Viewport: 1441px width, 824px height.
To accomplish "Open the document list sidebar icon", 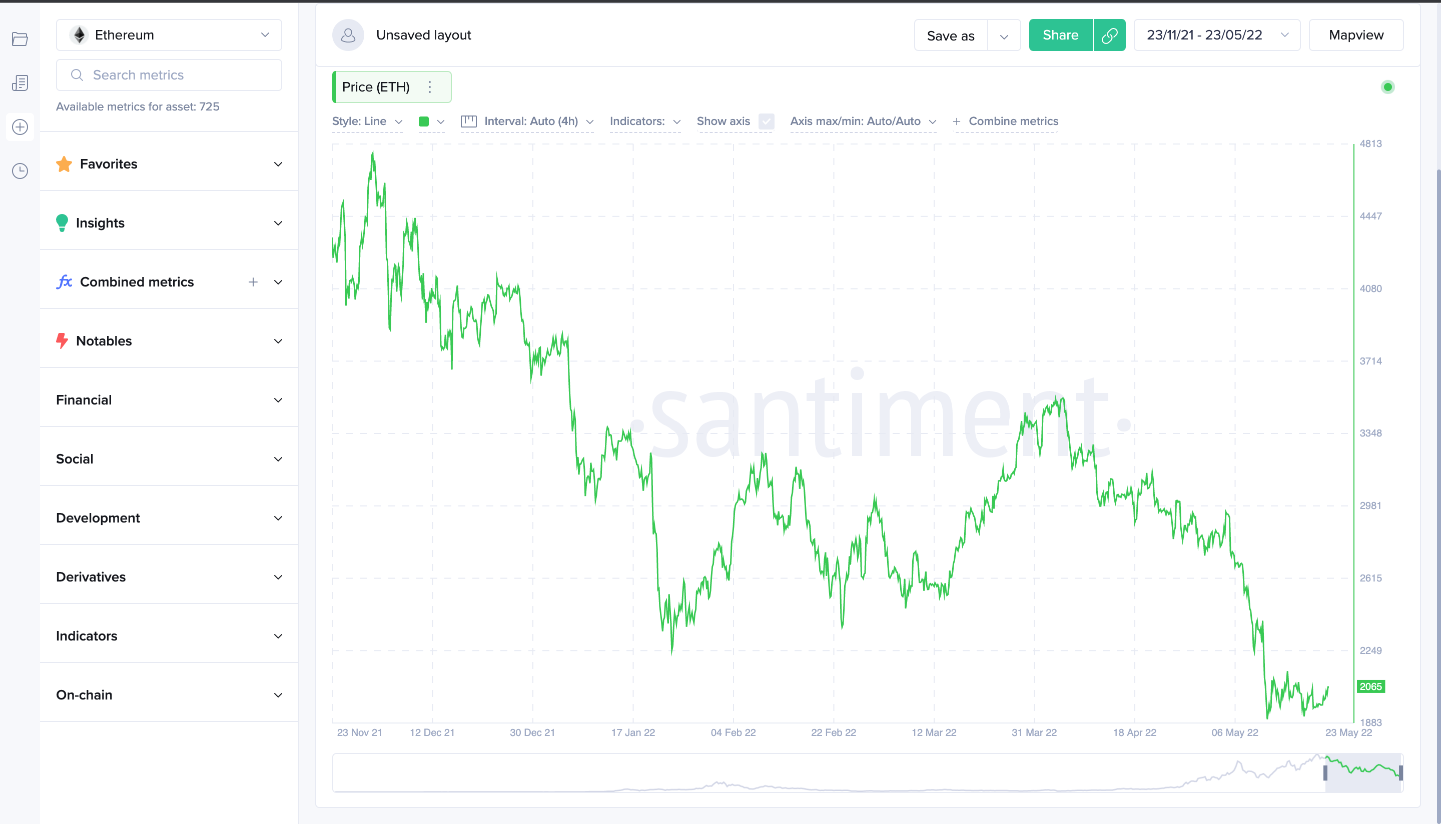I will point(20,83).
